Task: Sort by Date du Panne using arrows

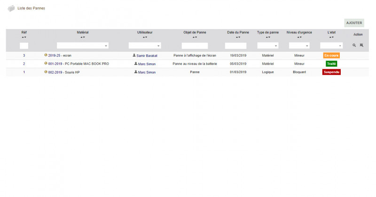Action: point(238,37)
